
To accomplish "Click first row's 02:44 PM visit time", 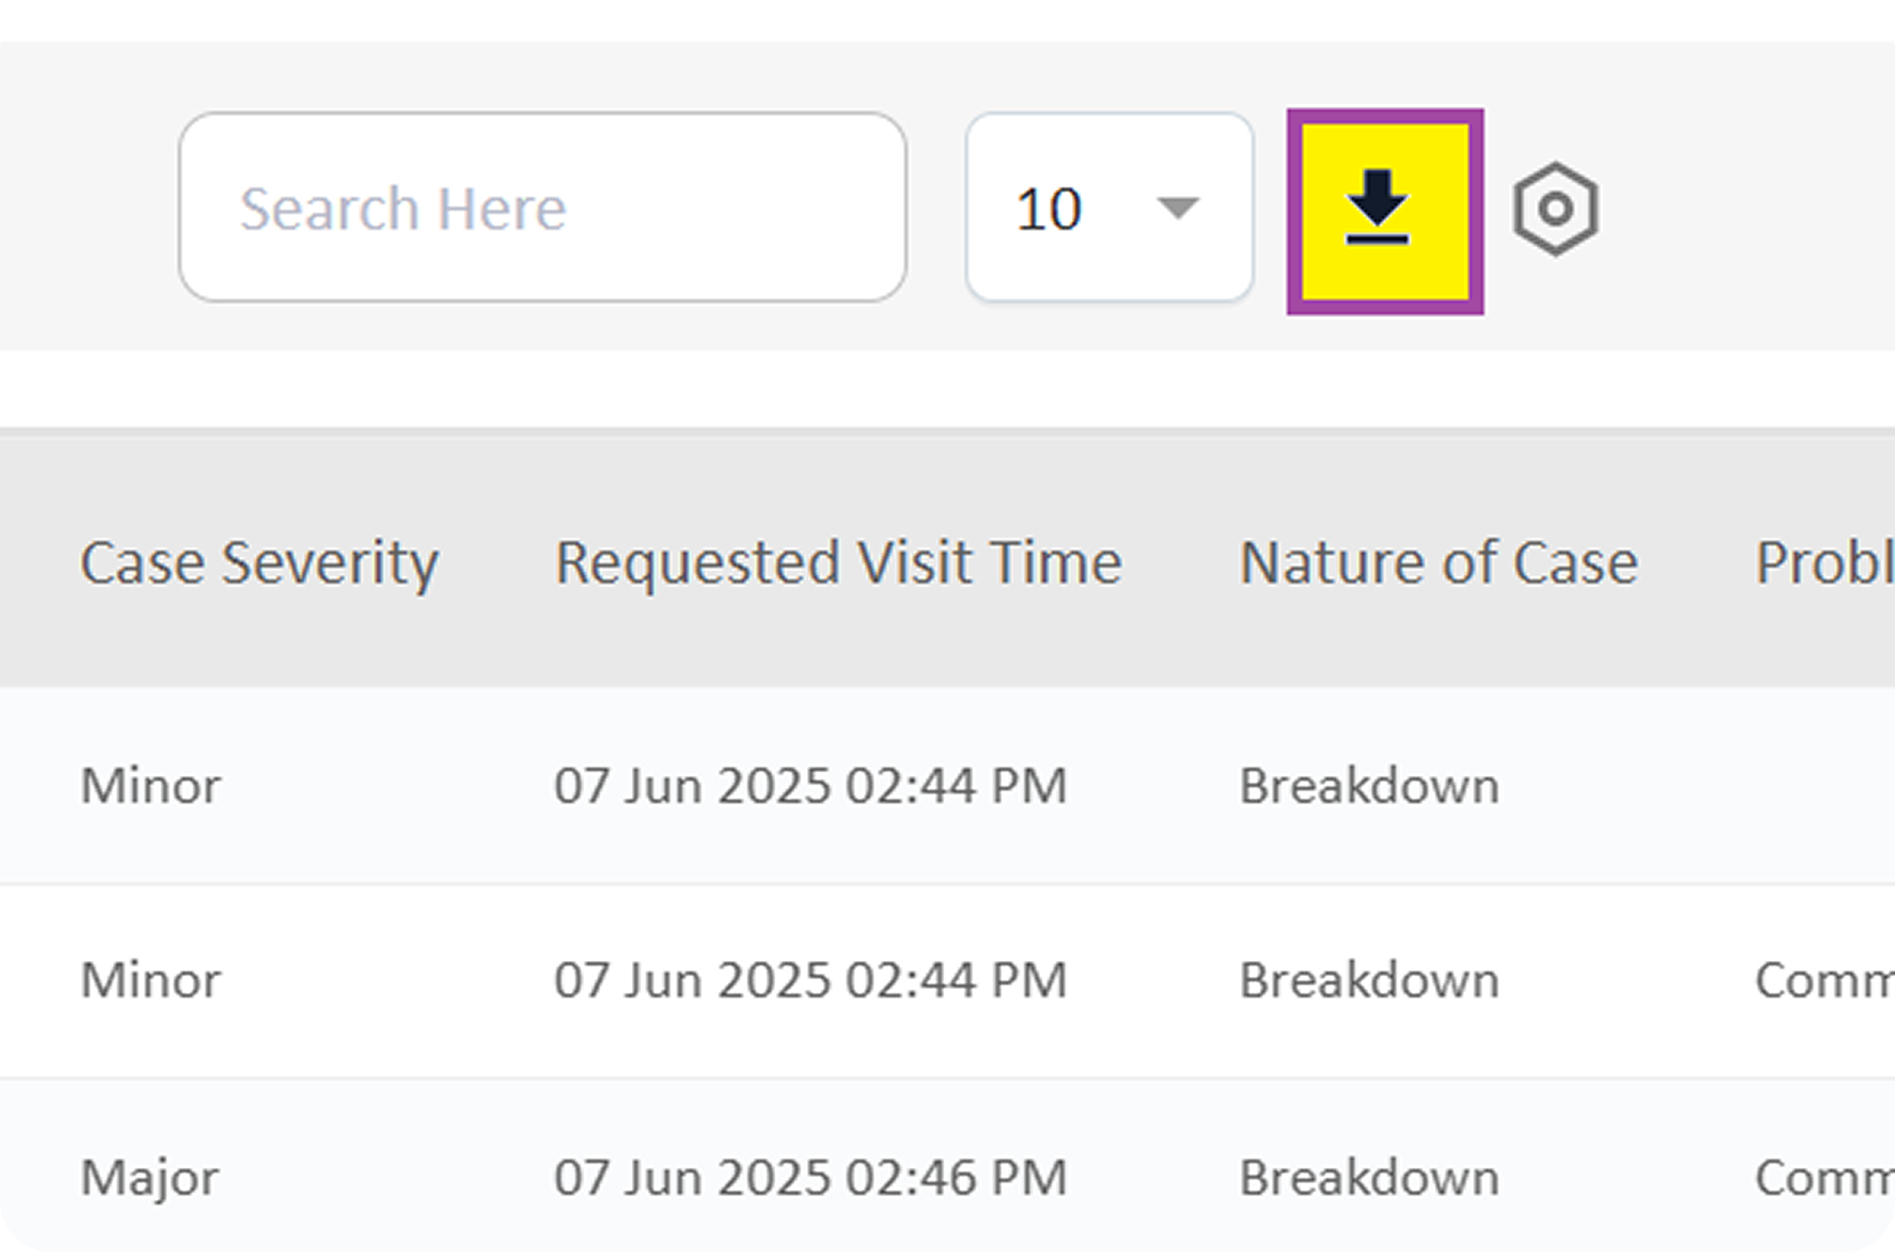I will [x=810, y=786].
